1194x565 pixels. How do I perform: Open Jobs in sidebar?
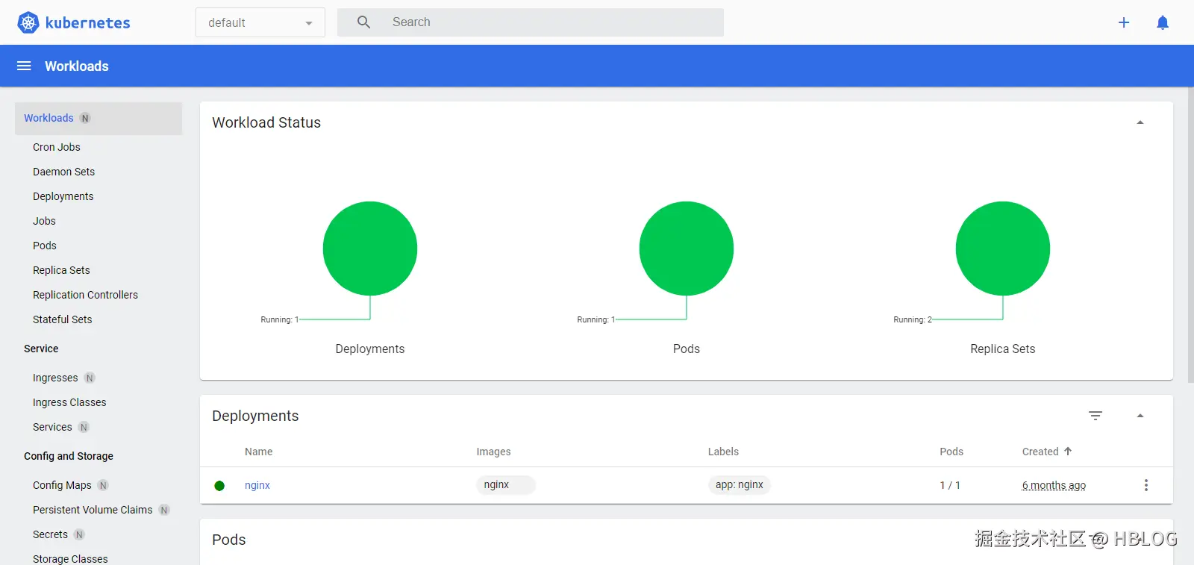(x=44, y=221)
